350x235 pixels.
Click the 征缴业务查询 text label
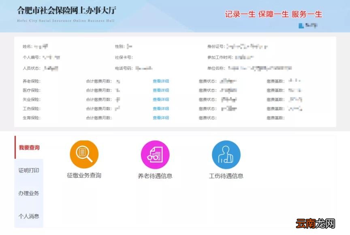[84, 175]
